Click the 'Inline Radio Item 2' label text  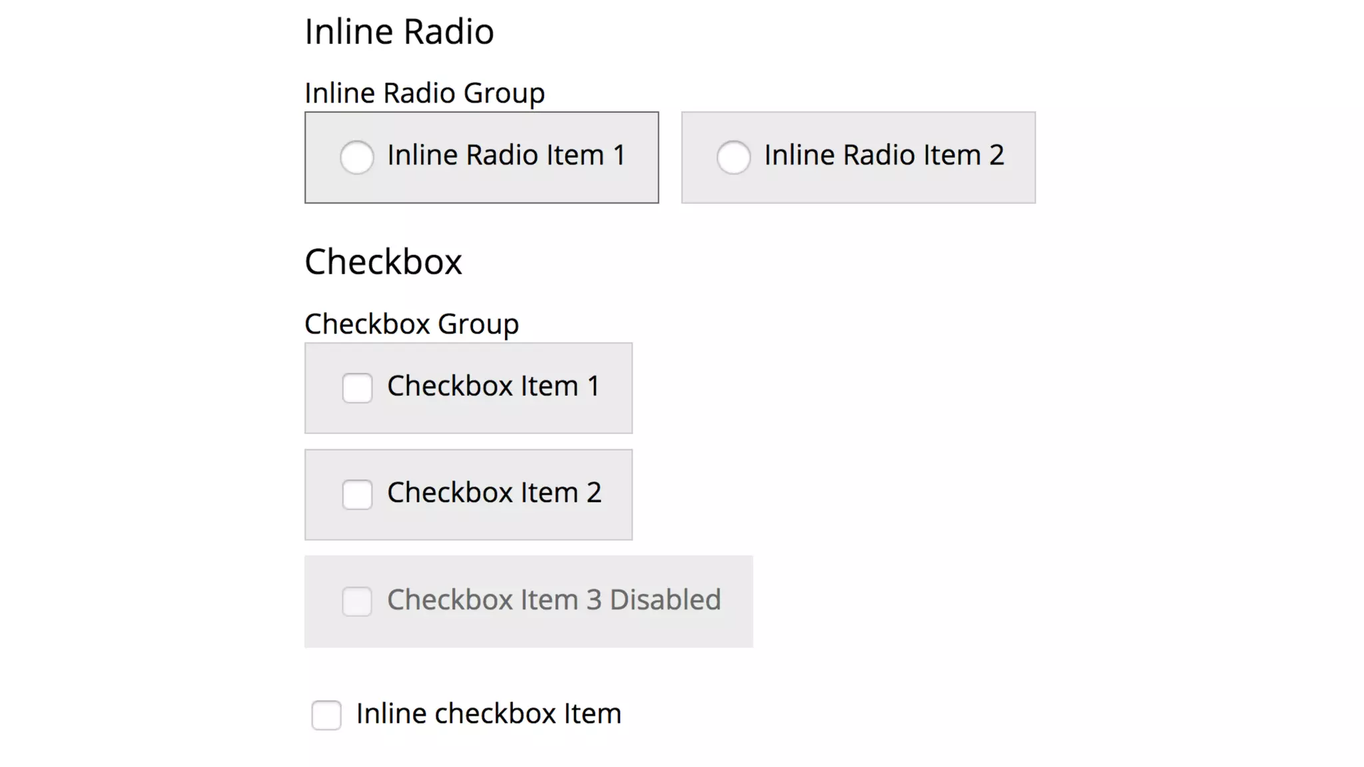883,155
